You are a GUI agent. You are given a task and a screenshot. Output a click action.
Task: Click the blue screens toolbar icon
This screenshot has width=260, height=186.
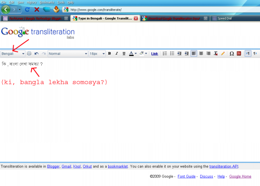[x=46, y=9]
